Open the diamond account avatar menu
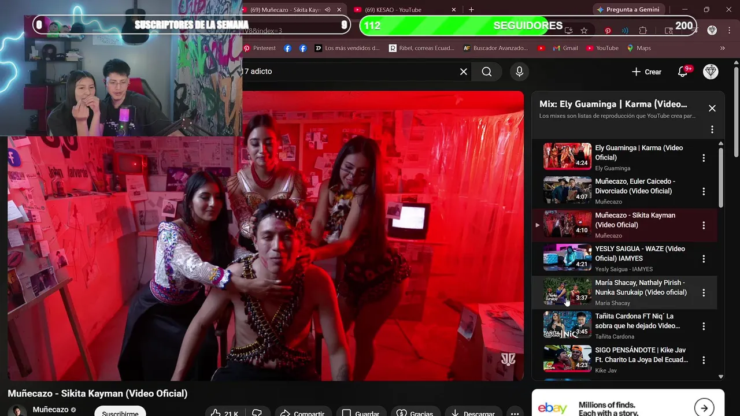 coord(711,72)
